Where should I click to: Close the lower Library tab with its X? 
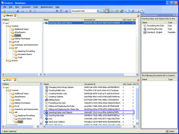[15, 80]
